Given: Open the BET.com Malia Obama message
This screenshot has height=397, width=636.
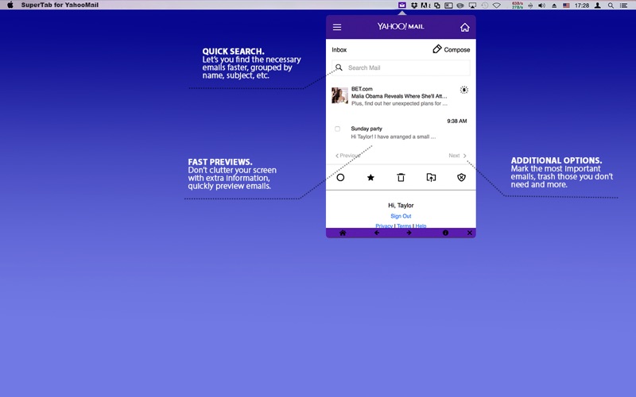Looking at the screenshot, I should (399, 96).
